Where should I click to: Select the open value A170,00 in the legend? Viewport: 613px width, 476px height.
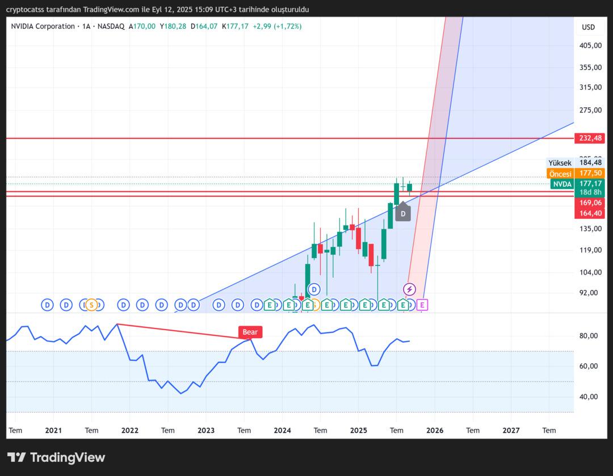click(x=142, y=26)
